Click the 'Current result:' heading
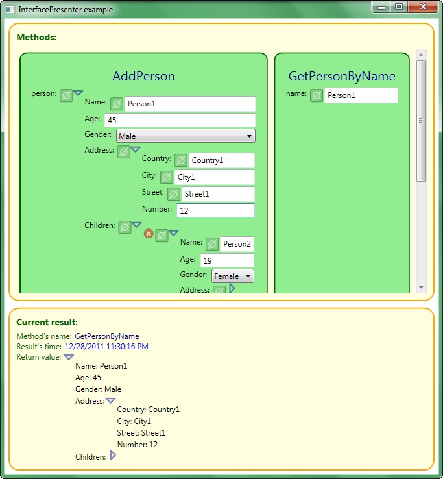Image resolution: width=443 pixels, height=479 pixels. pyautogui.click(x=47, y=322)
